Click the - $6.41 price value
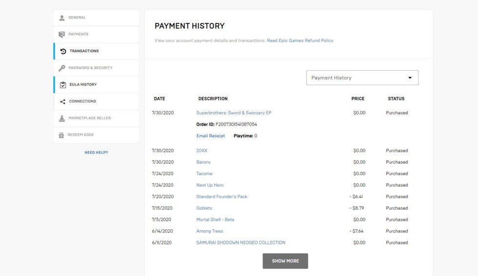 tap(356, 197)
